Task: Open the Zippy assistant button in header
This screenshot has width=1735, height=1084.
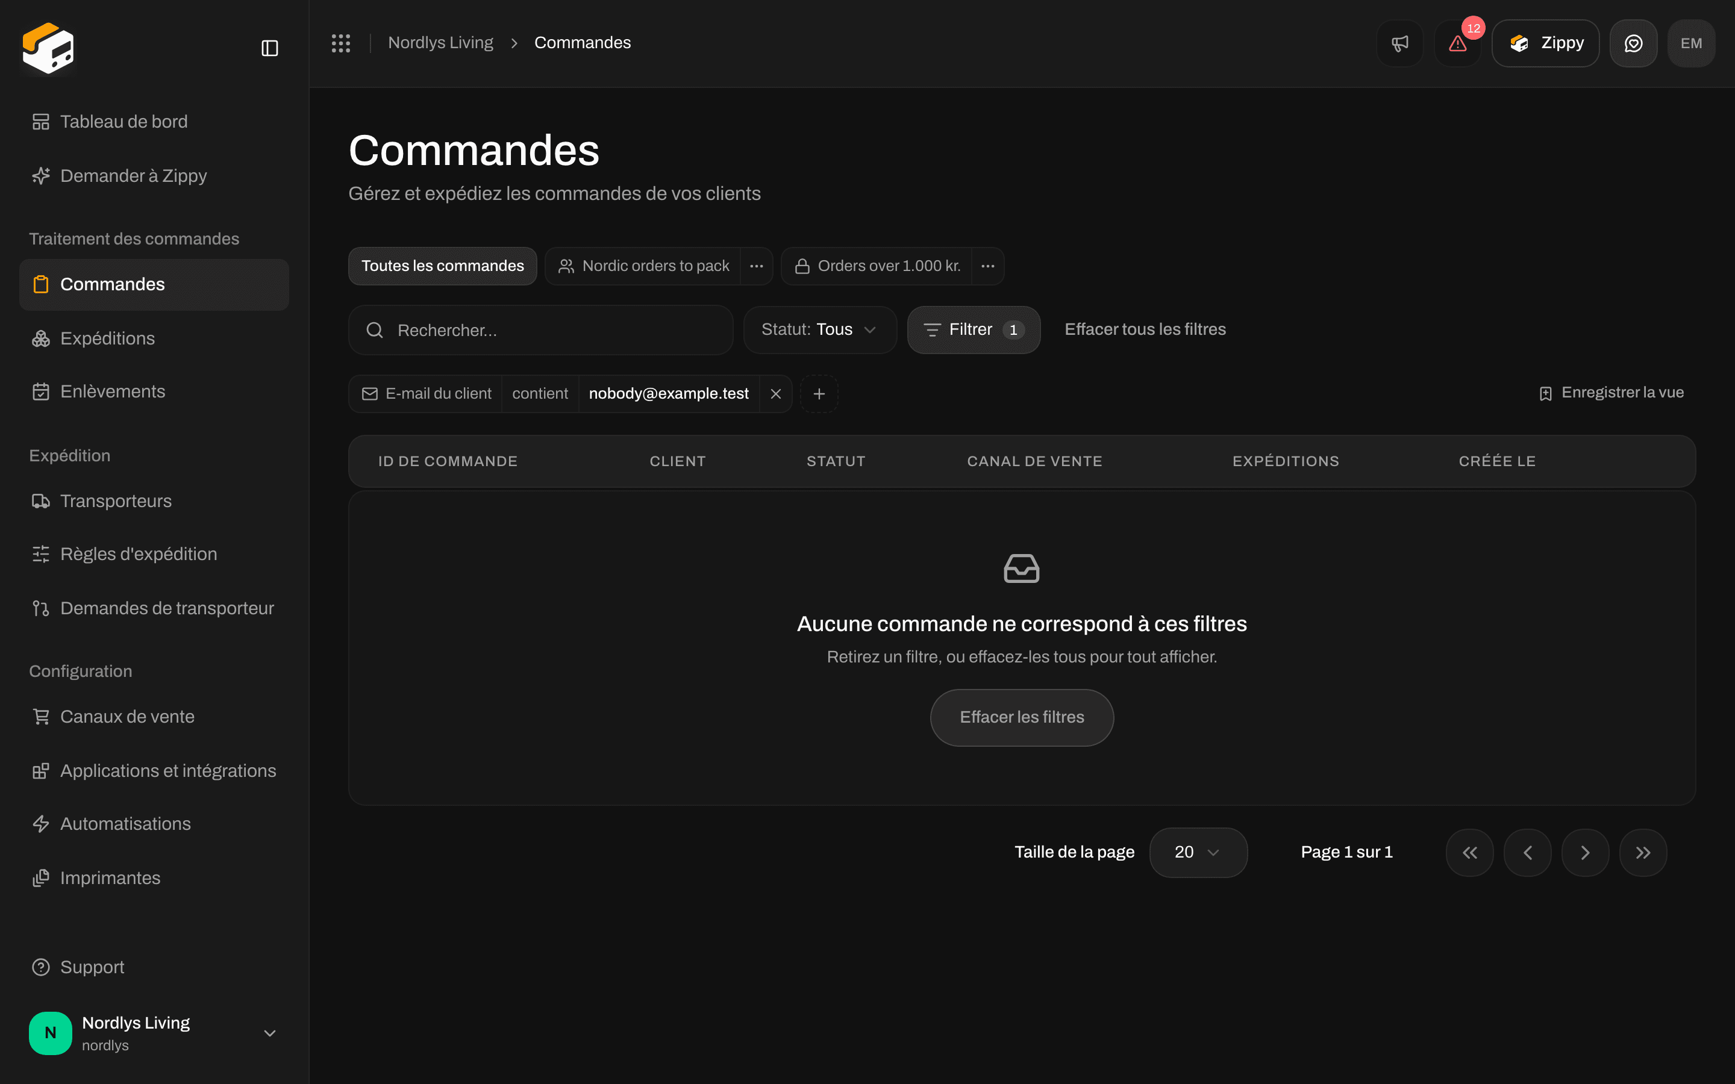Action: pos(1545,43)
